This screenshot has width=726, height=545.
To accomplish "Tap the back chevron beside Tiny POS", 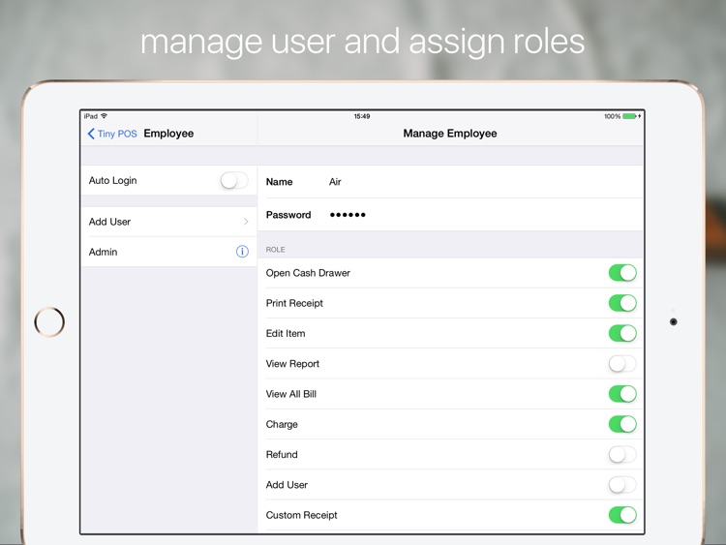I will (x=91, y=134).
